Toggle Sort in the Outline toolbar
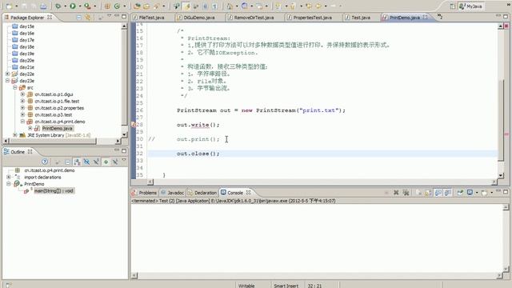The height and width of the screenshot is (288, 512). 77,162
